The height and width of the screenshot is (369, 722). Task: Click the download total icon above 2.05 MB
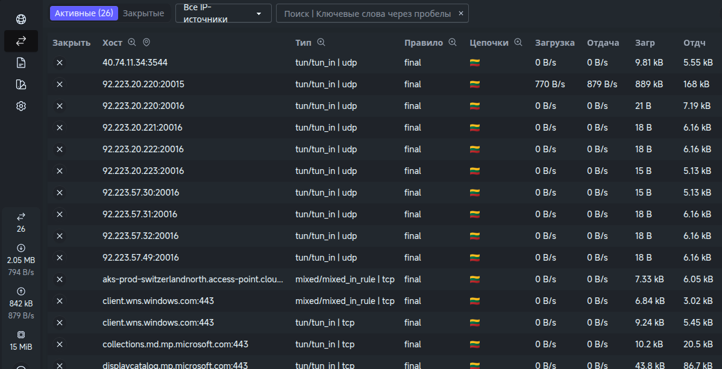pyautogui.click(x=20, y=247)
